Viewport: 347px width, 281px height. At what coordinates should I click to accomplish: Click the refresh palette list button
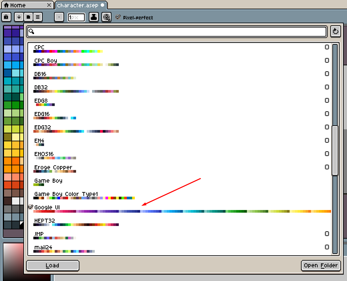336,31
